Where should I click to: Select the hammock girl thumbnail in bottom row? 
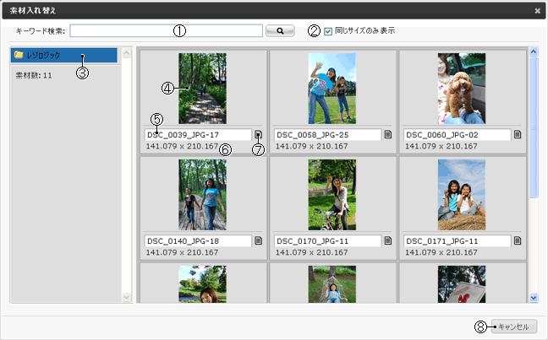click(332, 284)
